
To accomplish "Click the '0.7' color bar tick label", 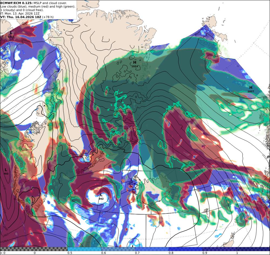I will [137, 253].
